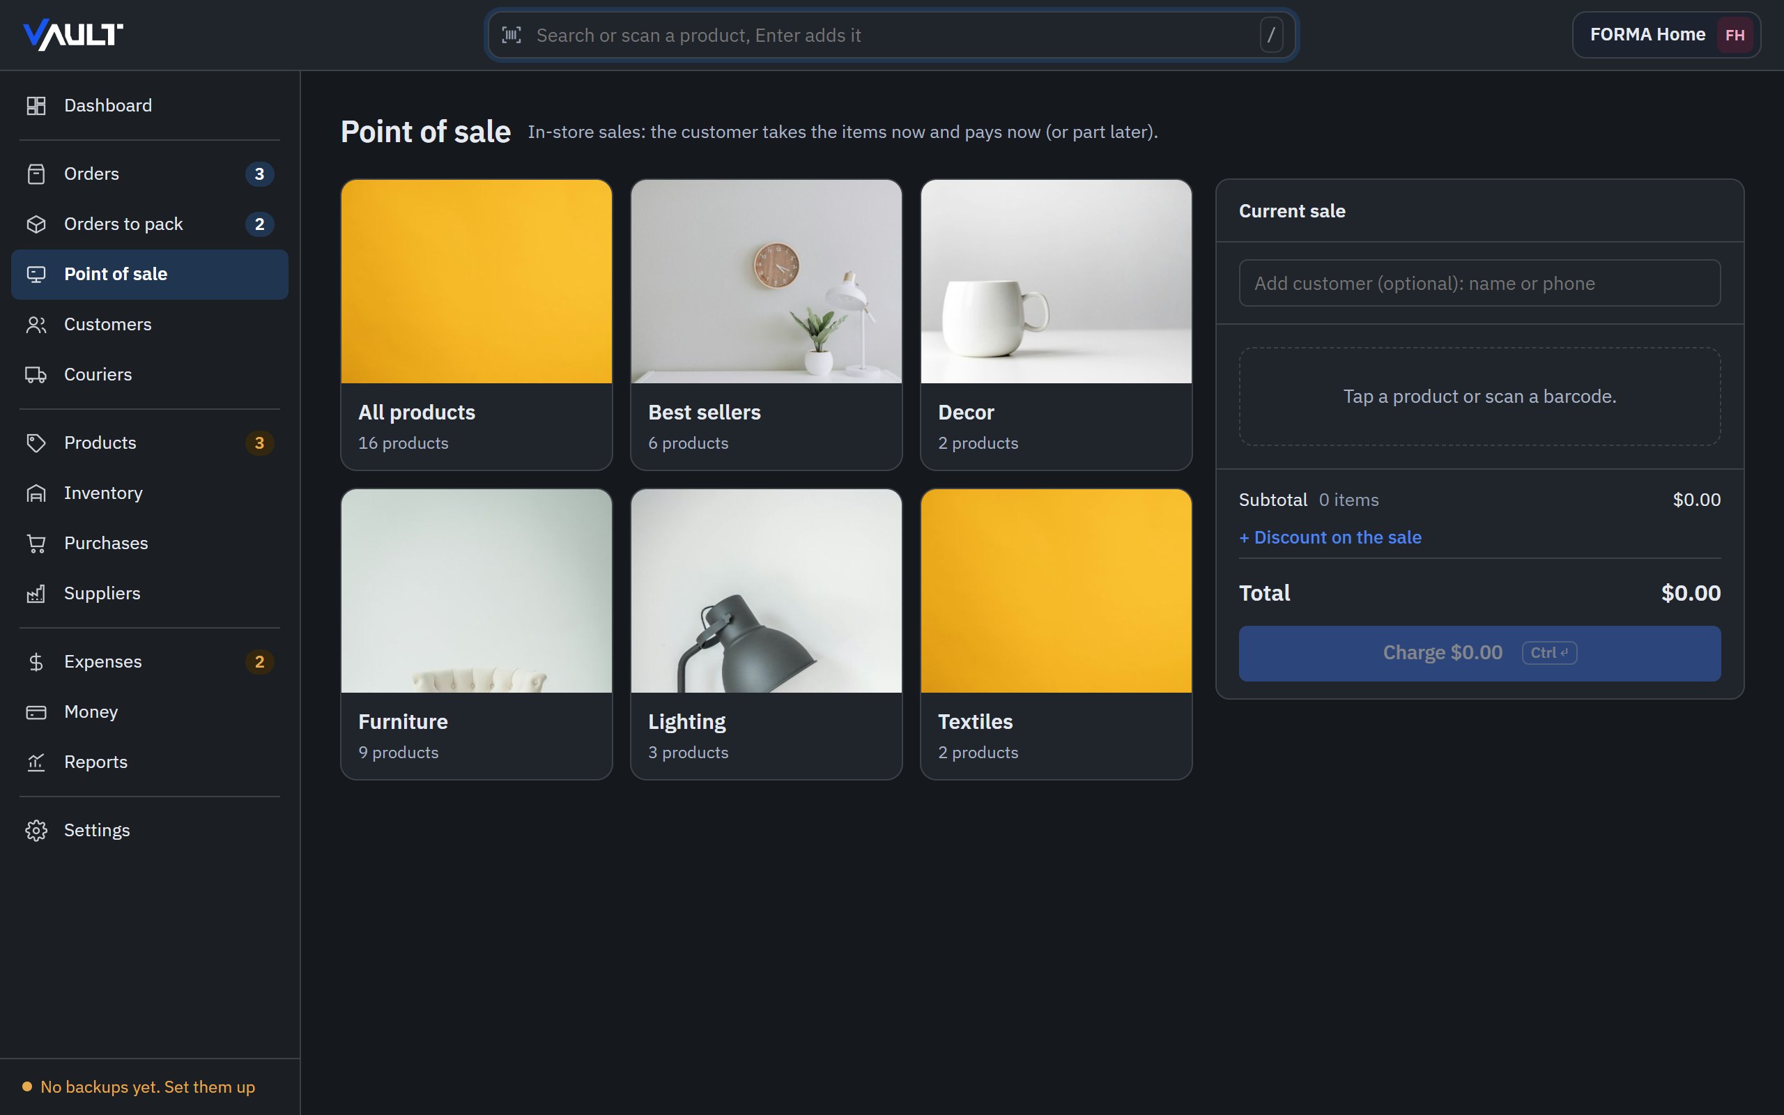Open the Dashboard menu item
The width and height of the screenshot is (1784, 1115).
click(150, 105)
